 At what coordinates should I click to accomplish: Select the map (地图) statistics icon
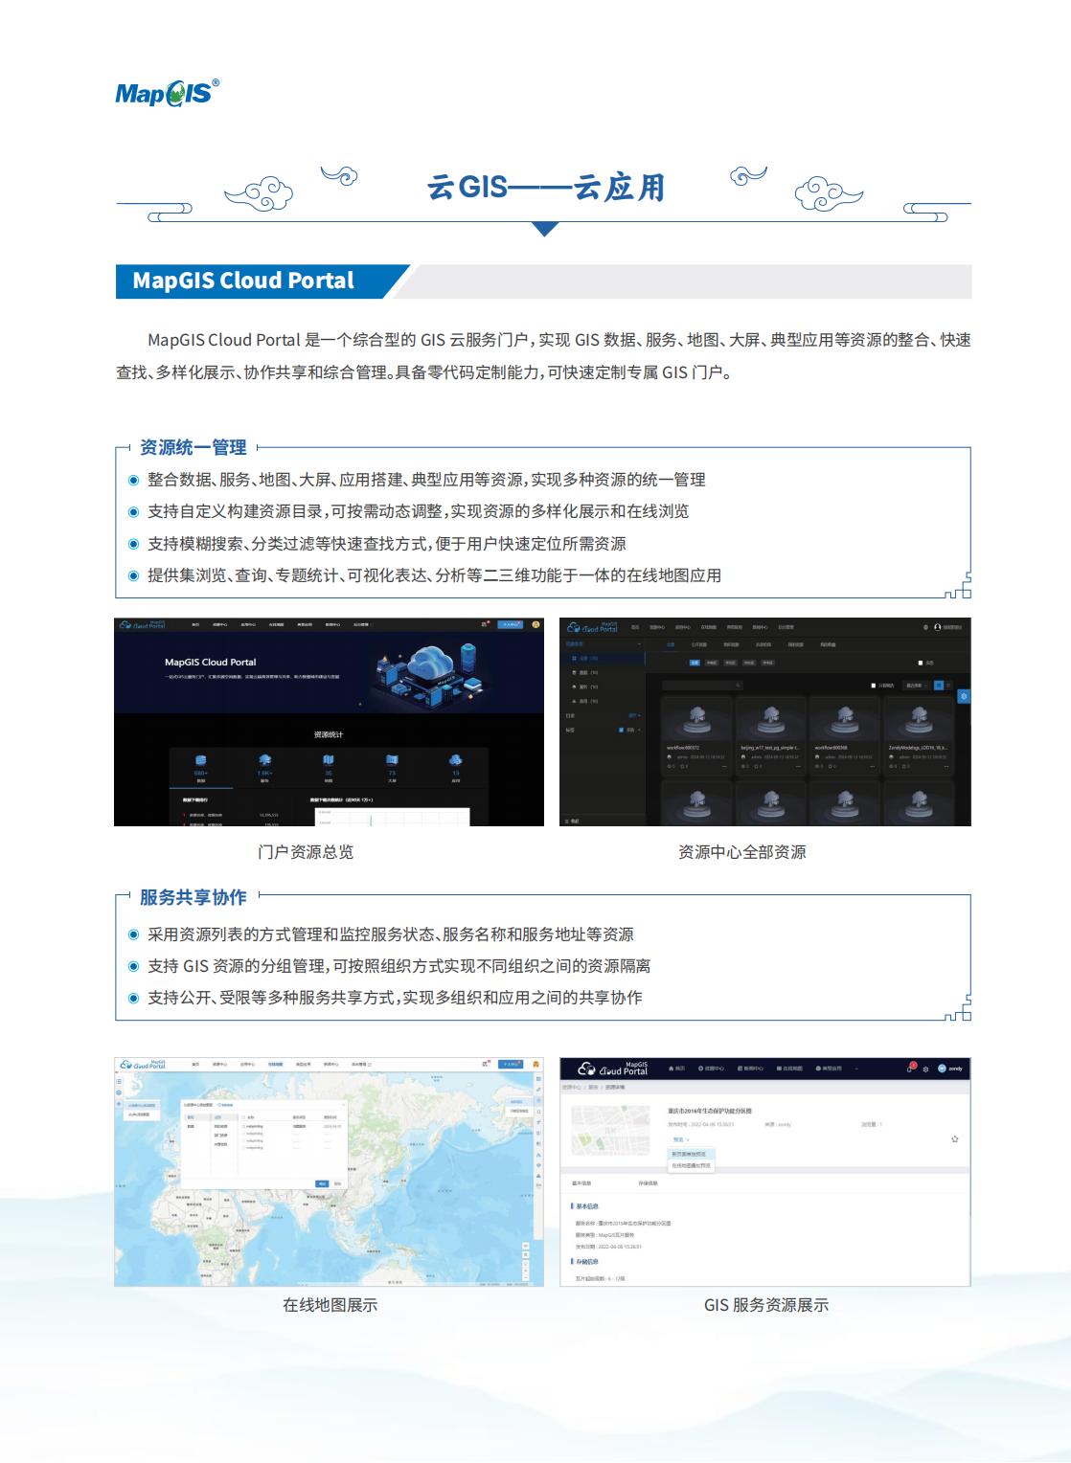[328, 760]
